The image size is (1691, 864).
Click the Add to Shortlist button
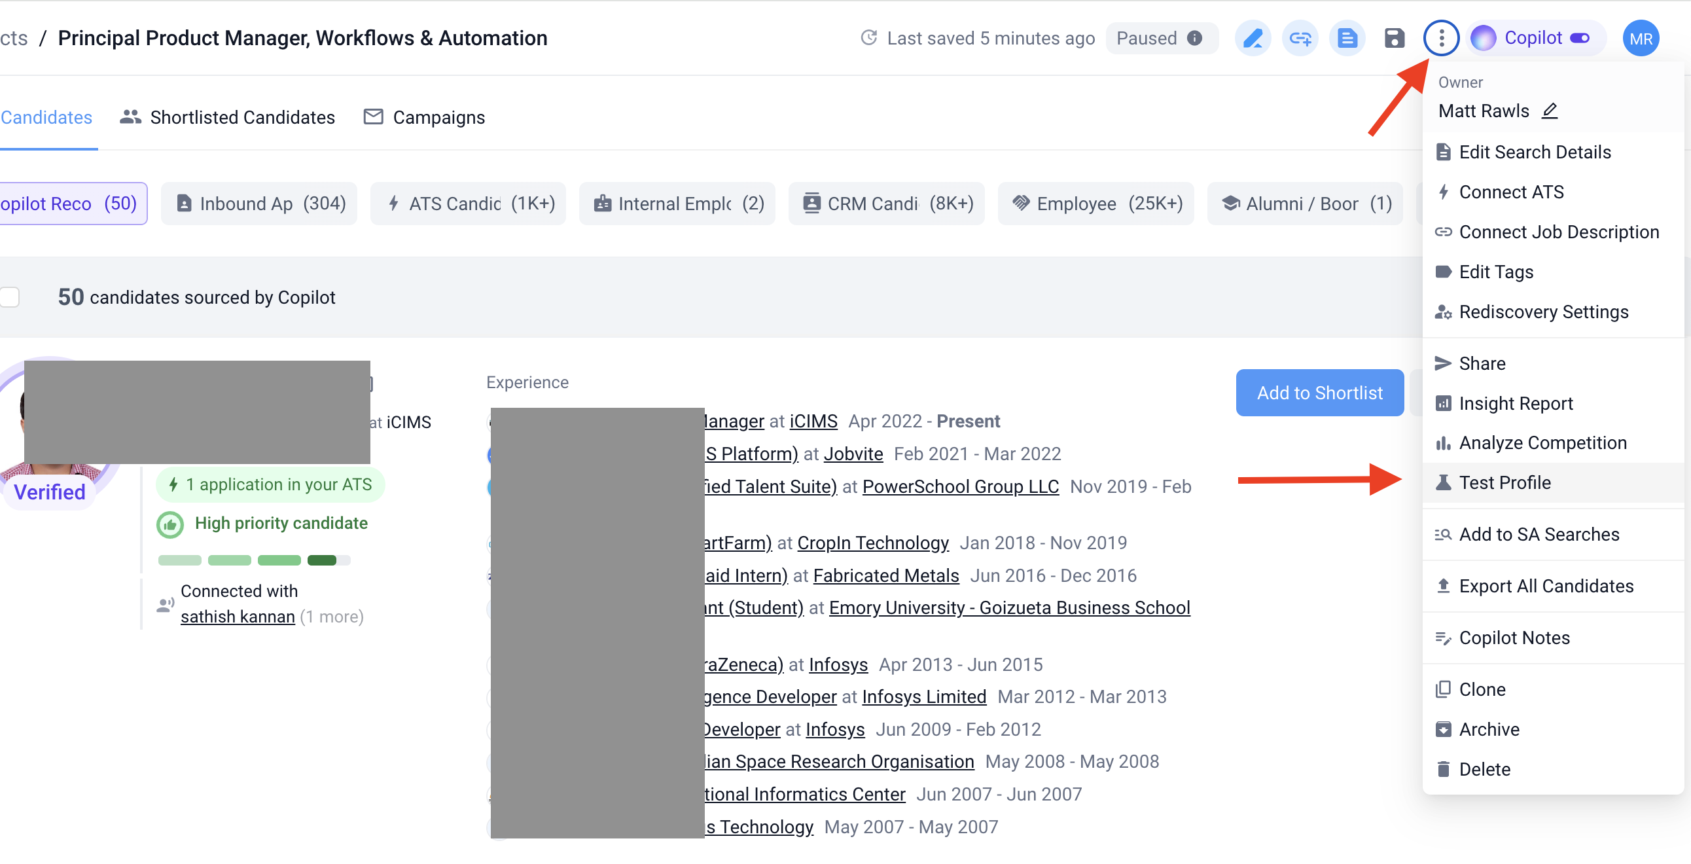(x=1319, y=393)
